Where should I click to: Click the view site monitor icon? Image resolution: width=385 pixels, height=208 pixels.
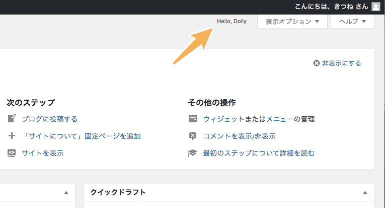pos(12,153)
